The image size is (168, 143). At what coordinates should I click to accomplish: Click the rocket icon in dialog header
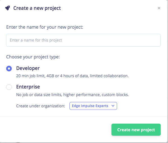(8, 8)
